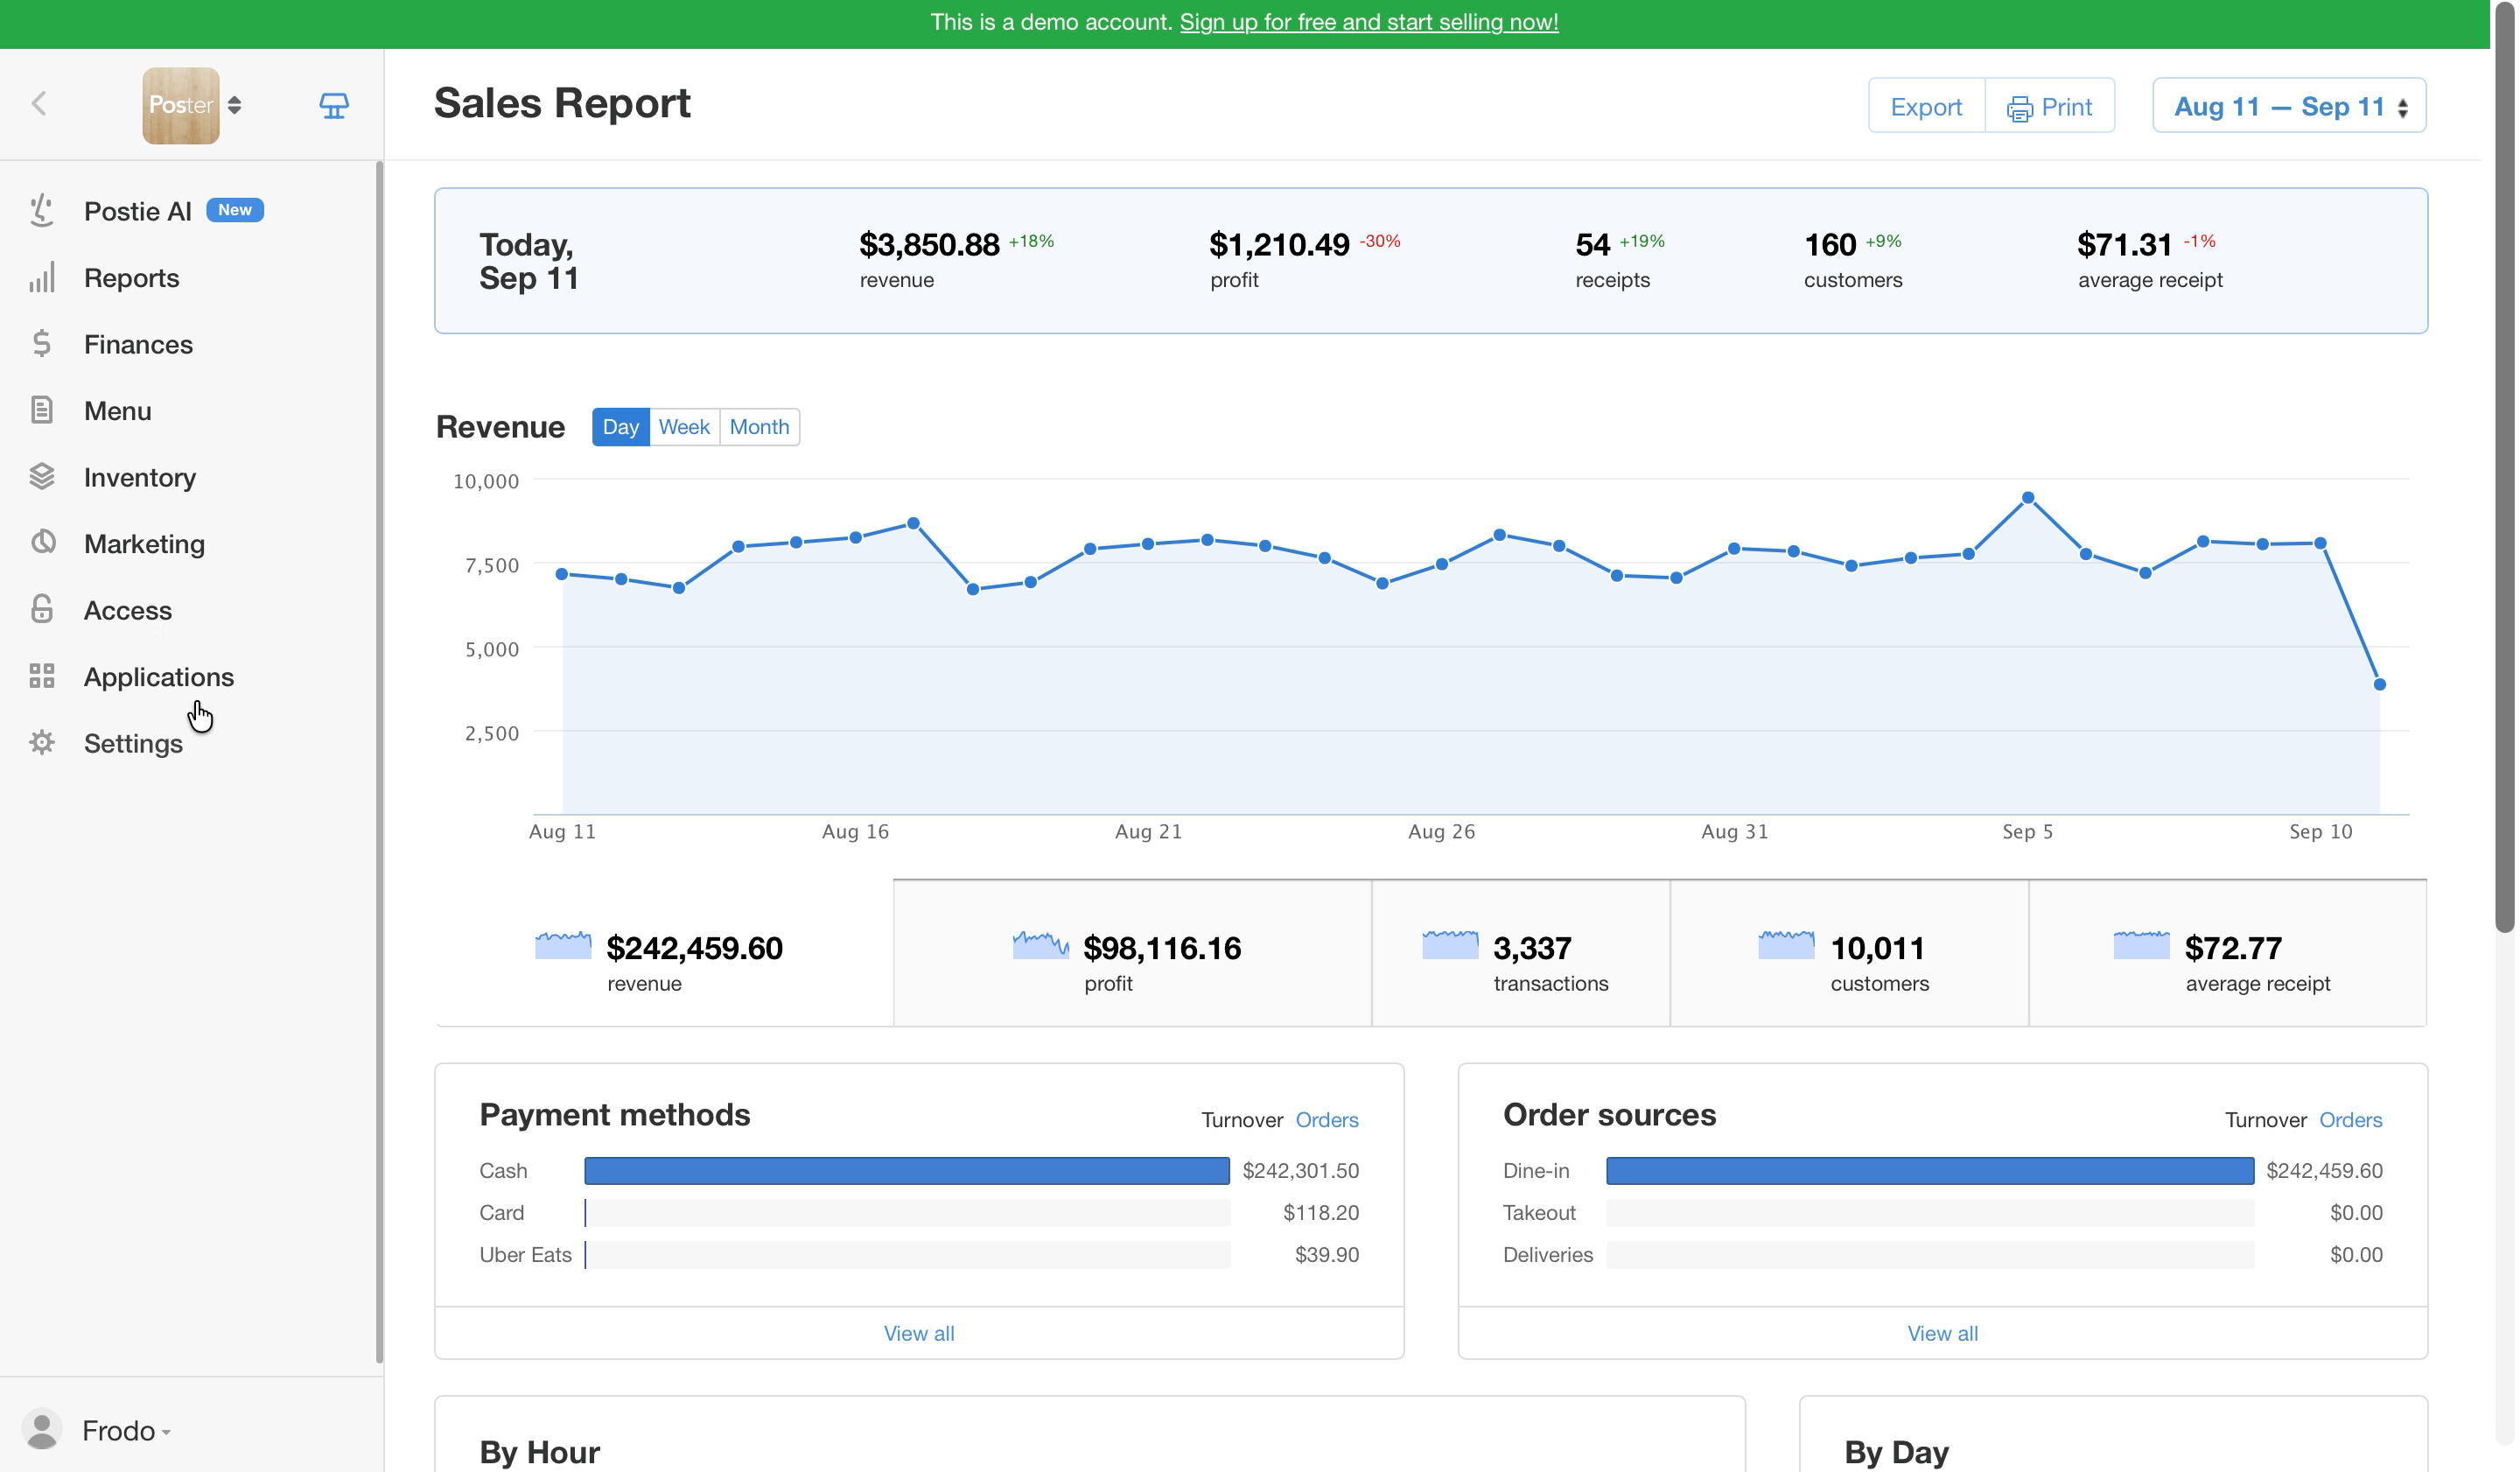Click the Dine-in turnover bar

1930,1171
